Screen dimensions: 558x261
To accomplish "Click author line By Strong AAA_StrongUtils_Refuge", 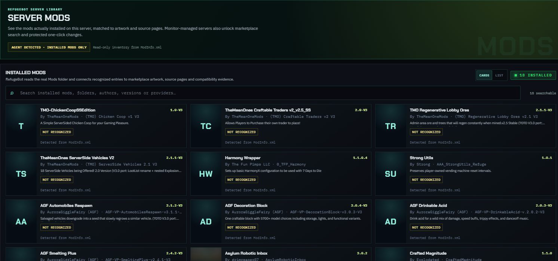I will coord(448,164).
